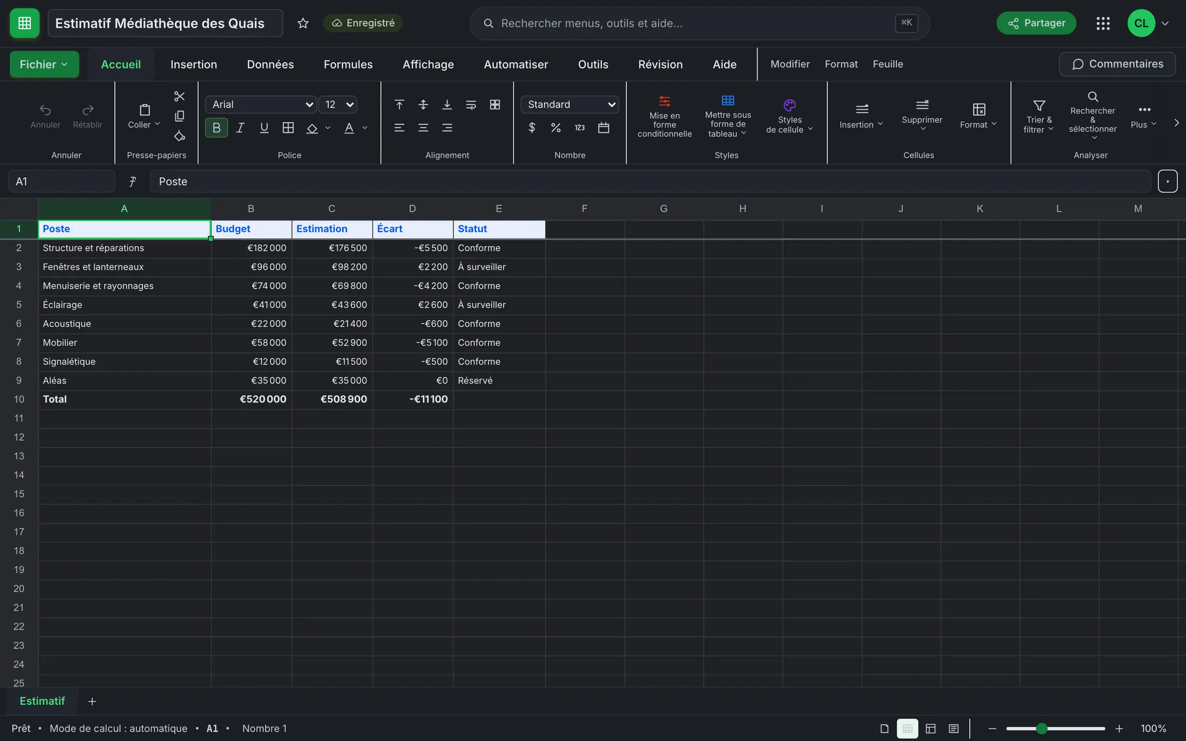
Task: Select the Total cell in row 10
Action: tap(125, 399)
